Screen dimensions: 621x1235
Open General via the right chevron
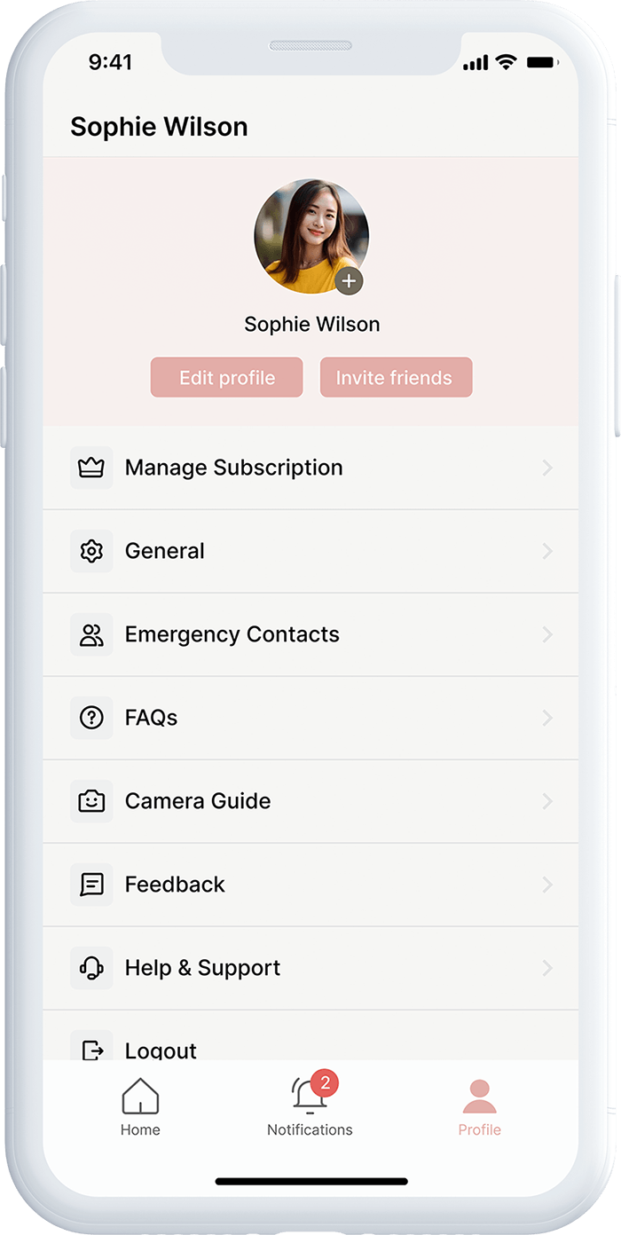547,551
